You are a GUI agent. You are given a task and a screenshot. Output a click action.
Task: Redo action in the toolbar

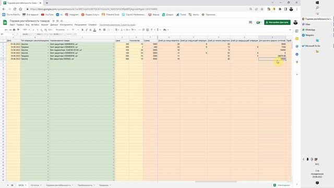point(10,30)
